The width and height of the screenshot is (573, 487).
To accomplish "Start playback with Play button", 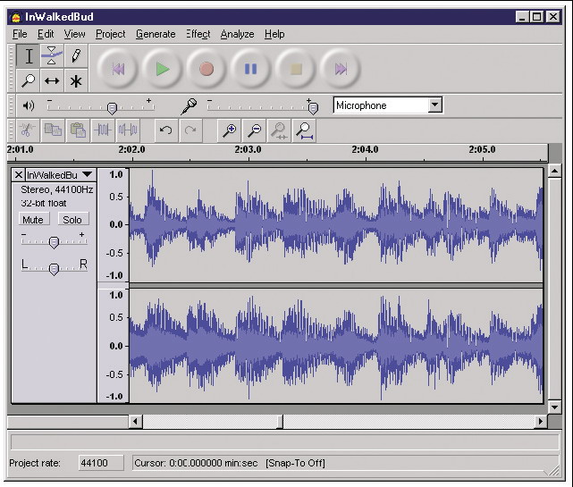I will (x=163, y=69).
